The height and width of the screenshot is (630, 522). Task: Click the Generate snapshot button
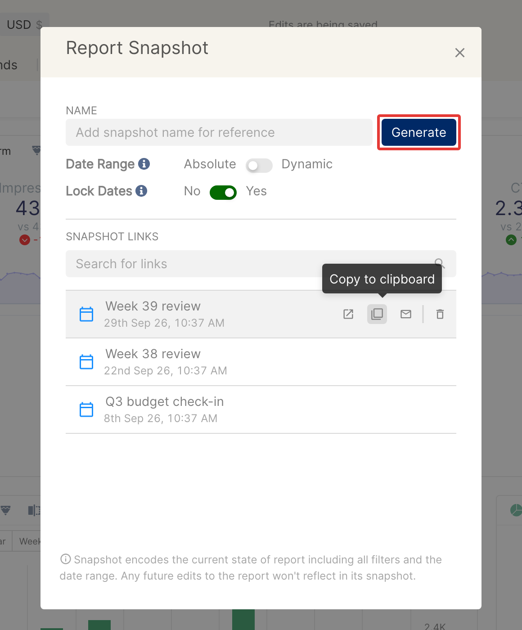click(x=418, y=132)
